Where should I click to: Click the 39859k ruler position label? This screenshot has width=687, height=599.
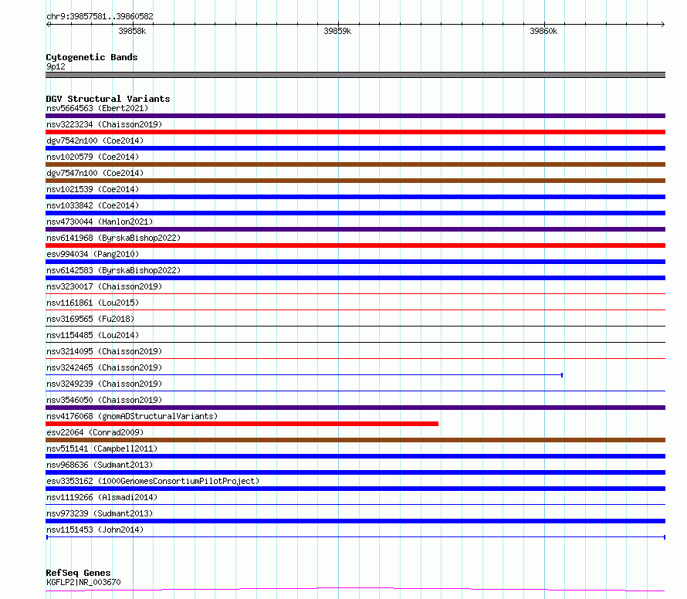337,31
